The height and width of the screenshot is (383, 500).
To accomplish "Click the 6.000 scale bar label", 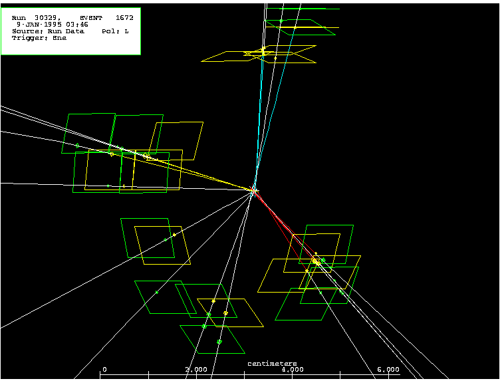I will 388,370.
